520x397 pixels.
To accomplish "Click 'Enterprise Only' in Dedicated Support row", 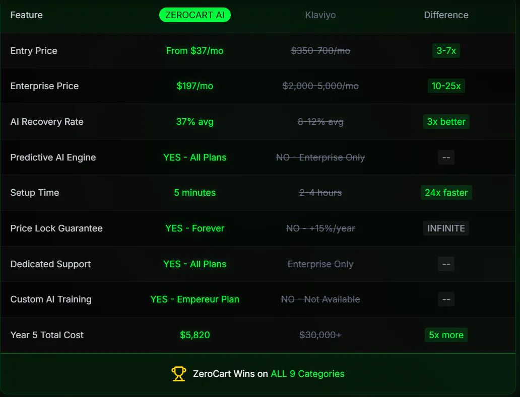I will pyautogui.click(x=320, y=264).
